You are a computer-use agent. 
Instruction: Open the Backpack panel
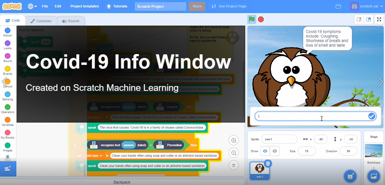click(122, 182)
